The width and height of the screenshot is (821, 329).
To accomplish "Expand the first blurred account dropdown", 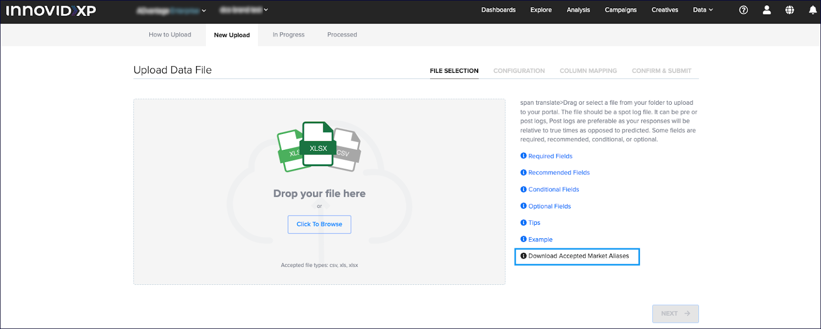I will click(x=171, y=10).
